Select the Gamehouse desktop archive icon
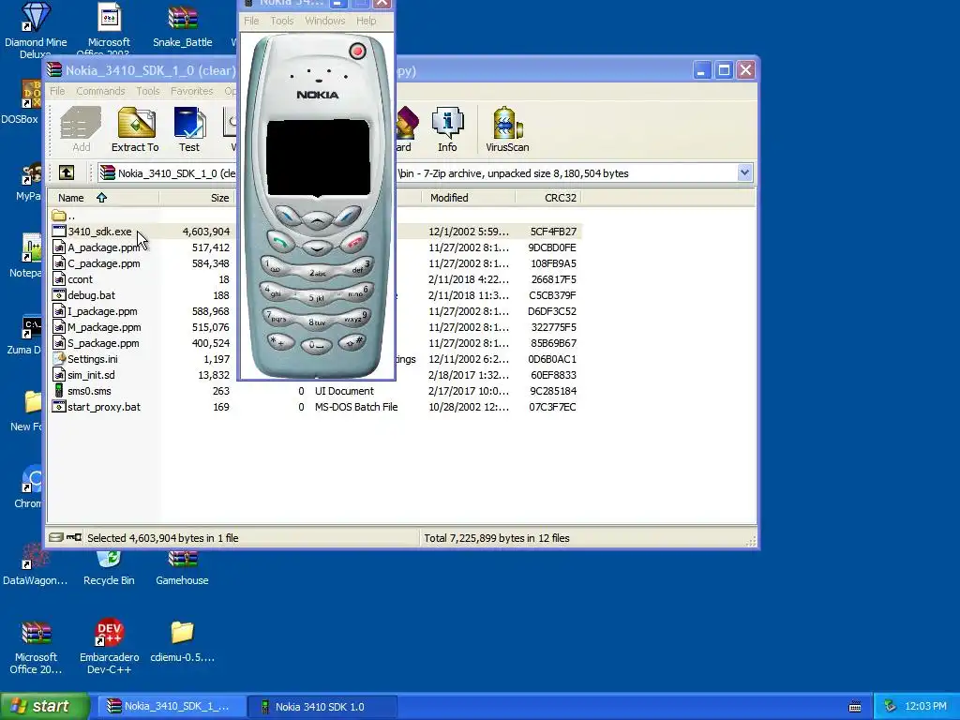This screenshot has height=720, width=960. [182, 568]
